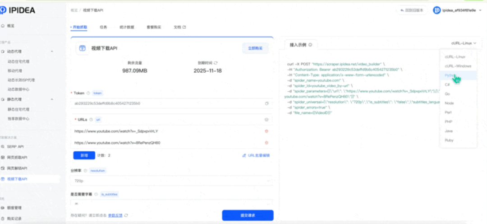
Task: Open the cURL-Linux language dropdown
Action: (x=464, y=43)
